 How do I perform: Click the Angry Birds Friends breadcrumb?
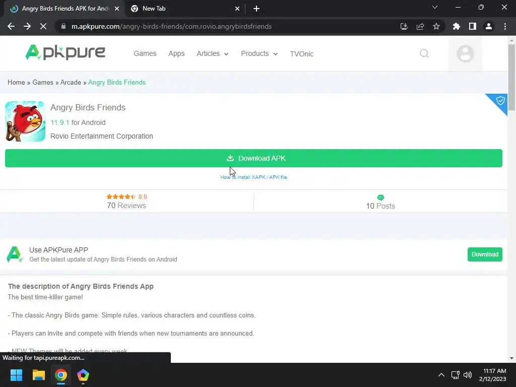click(x=117, y=82)
